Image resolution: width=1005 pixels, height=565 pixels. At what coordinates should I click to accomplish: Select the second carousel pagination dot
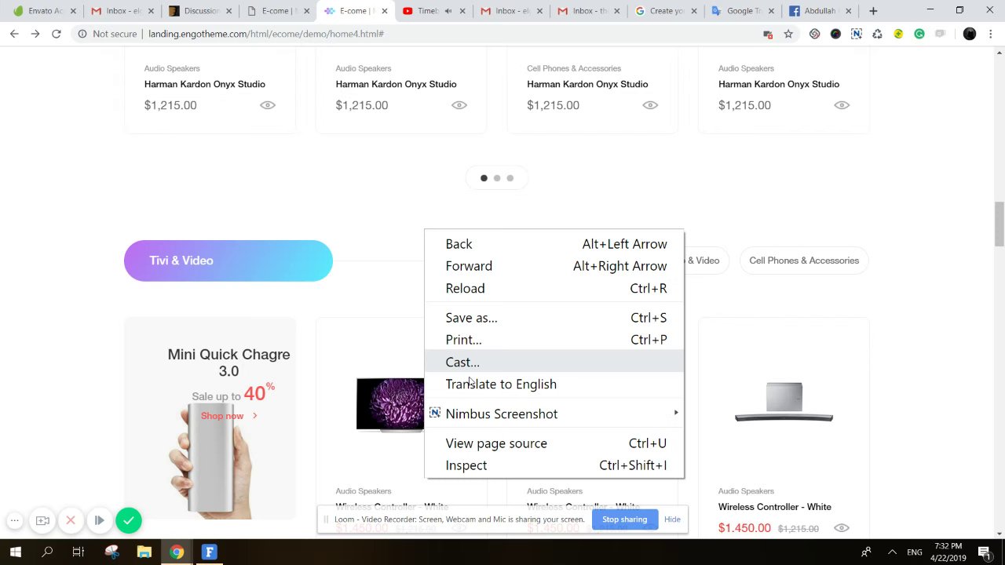click(x=497, y=178)
